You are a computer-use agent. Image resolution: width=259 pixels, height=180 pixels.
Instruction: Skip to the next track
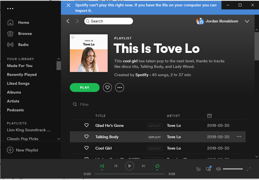[144, 166]
